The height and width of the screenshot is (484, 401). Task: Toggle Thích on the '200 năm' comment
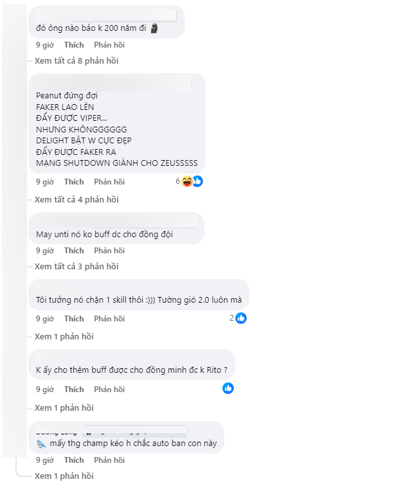(x=74, y=45)
